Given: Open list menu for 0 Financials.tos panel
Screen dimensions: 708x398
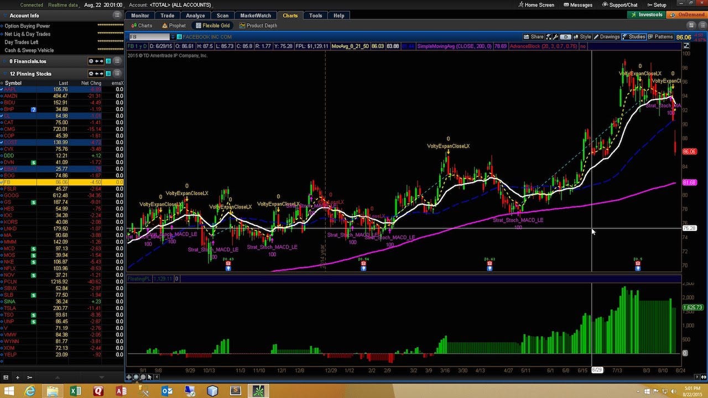Looking at the screenshot, I should click(117, 61).
